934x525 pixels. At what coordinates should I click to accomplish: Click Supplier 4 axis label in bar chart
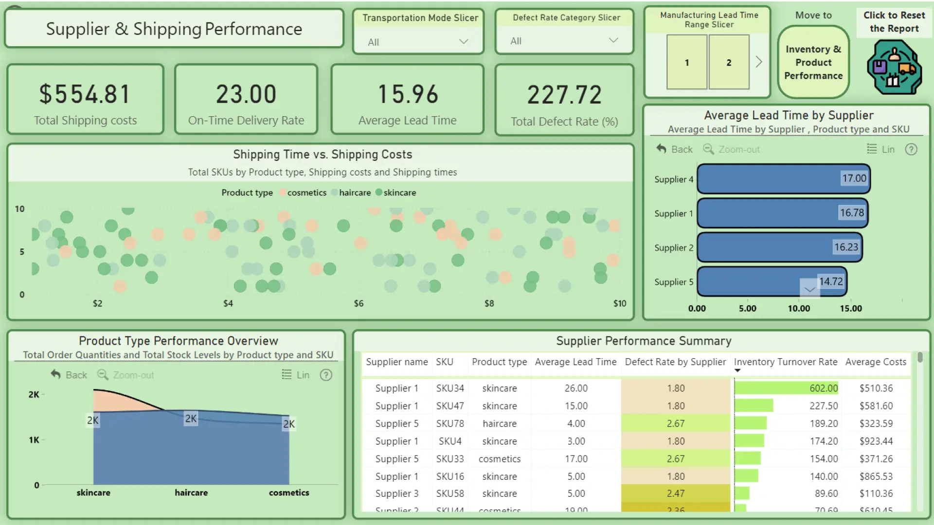(x=674, y=179)
